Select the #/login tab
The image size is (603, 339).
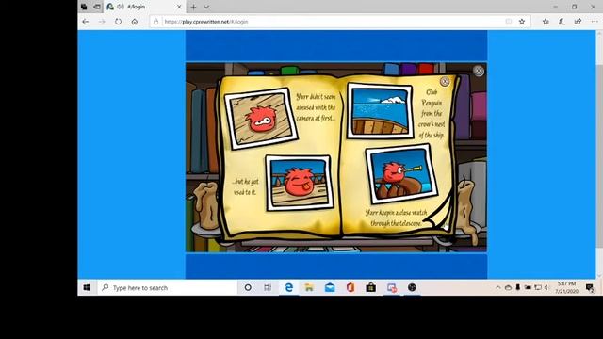(x=144, y=7)
